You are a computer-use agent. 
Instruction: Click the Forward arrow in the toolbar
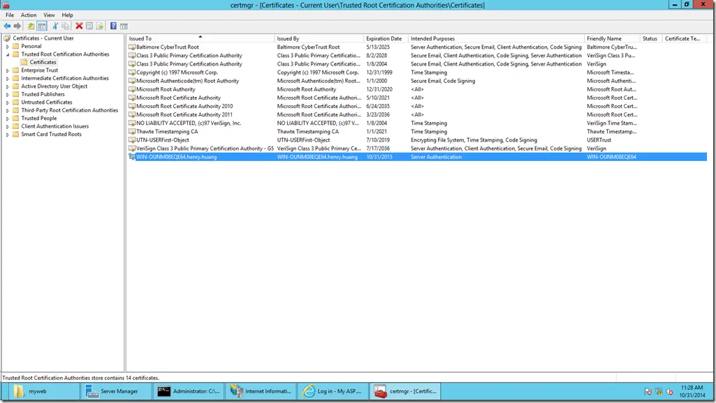click(17, 26)
